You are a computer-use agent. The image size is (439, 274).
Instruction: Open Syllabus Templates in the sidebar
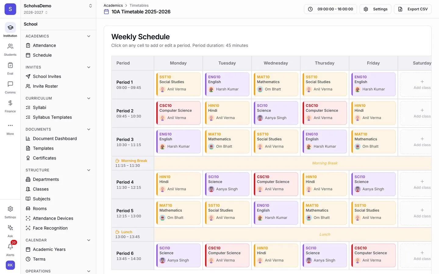58,117
